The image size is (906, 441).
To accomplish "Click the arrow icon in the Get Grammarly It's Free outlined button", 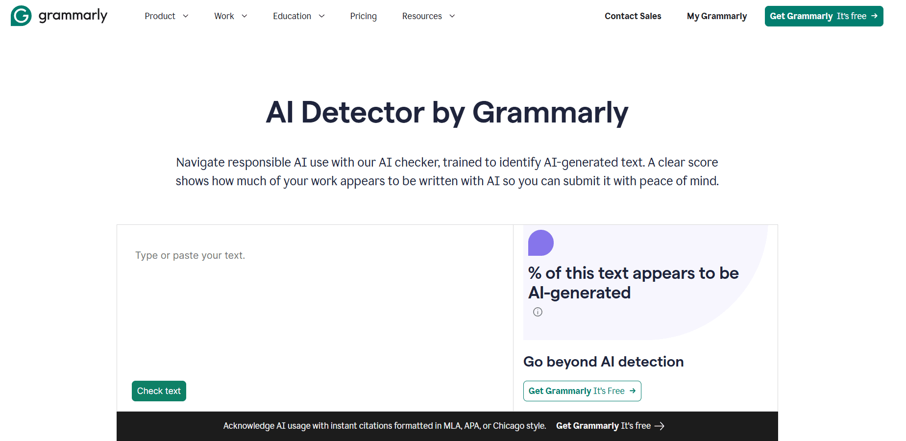I will tap(633, 391).
